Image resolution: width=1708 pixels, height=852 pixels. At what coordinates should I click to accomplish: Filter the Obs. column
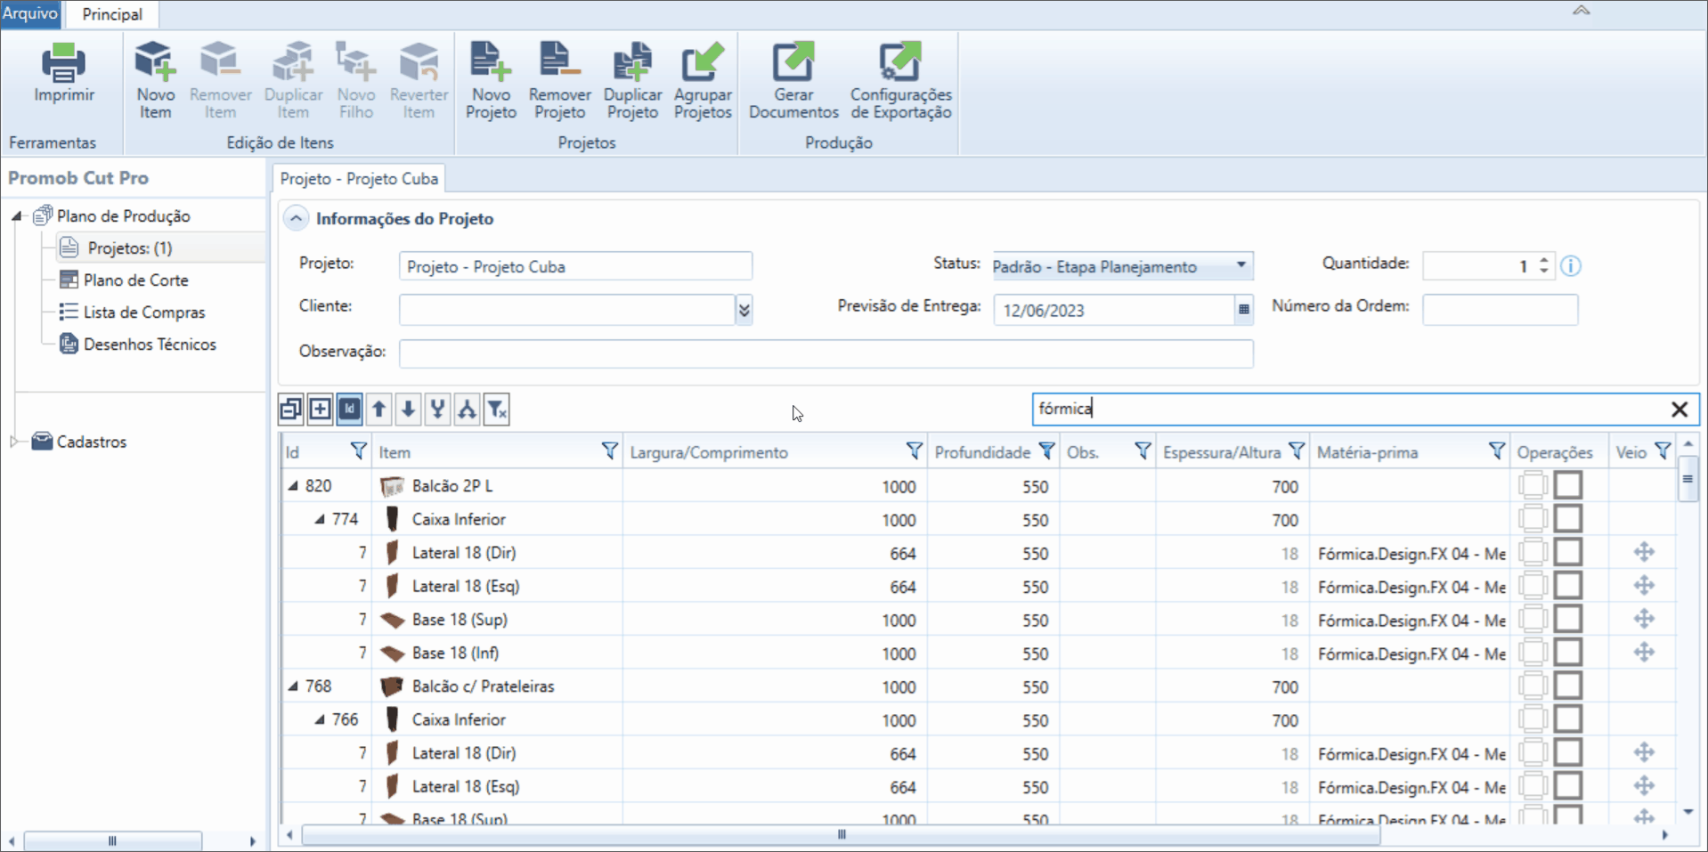coord(1143,451)
